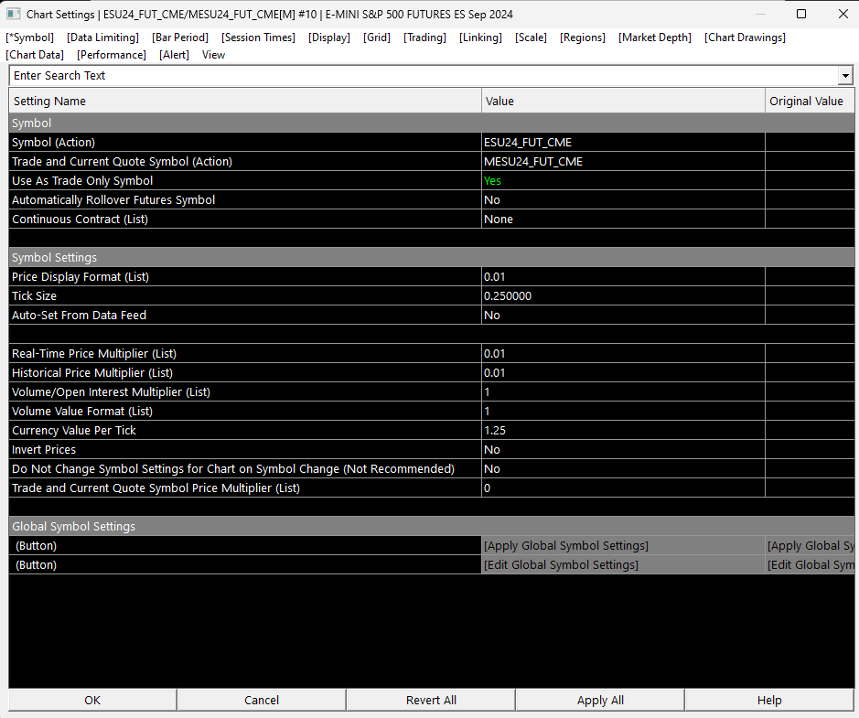Click [Apply Global Symbol Settings] in Value column
This screenshot has height=718, width=859.
pyautogui.click(x=623, y=545)
